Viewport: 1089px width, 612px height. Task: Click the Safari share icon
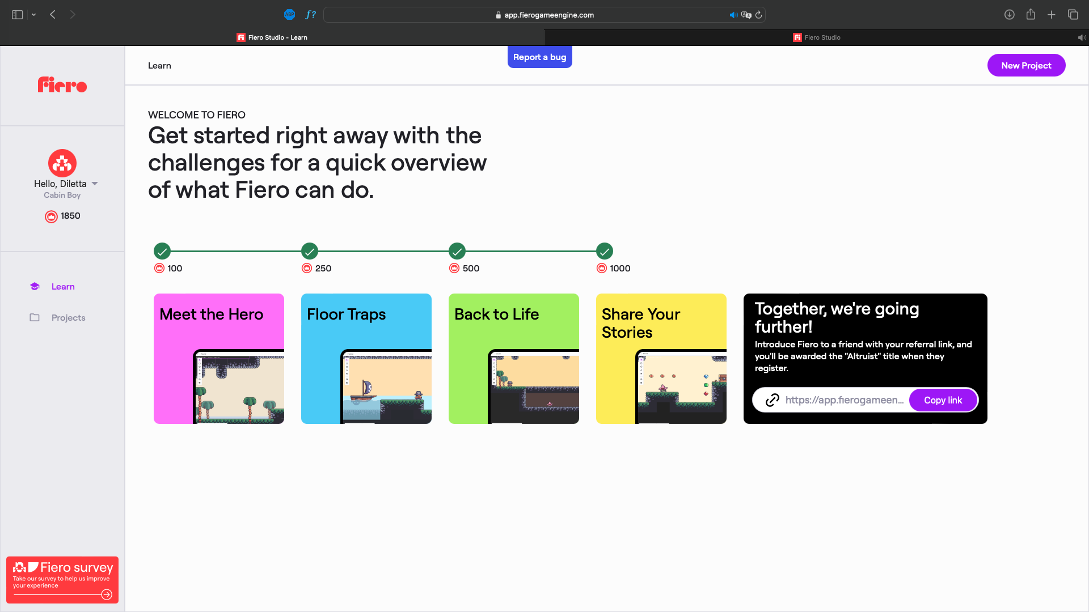point(1031,14)
